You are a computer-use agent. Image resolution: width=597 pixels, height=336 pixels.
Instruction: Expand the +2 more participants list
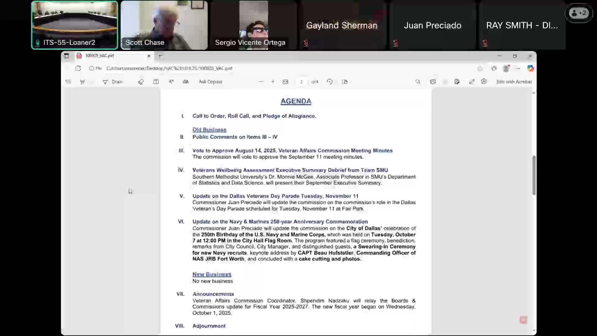[x=579, y=13]
